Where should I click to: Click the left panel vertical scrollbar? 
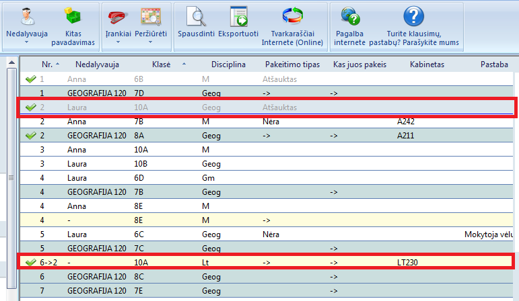[10, 177]
